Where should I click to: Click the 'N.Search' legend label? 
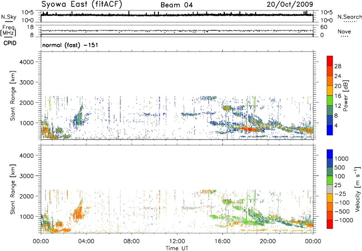click(349, 17)
